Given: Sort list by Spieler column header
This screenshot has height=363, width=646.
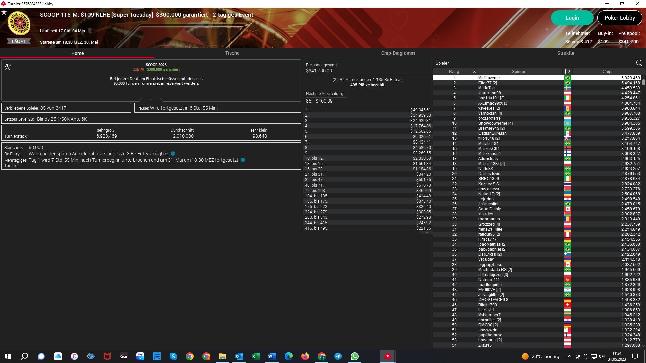Looking at the screenshot, I should pyautogui.click(x=518, y=72).
